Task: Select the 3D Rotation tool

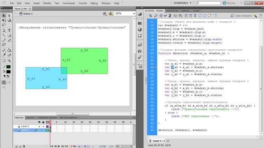Action: tap(9, 20)
